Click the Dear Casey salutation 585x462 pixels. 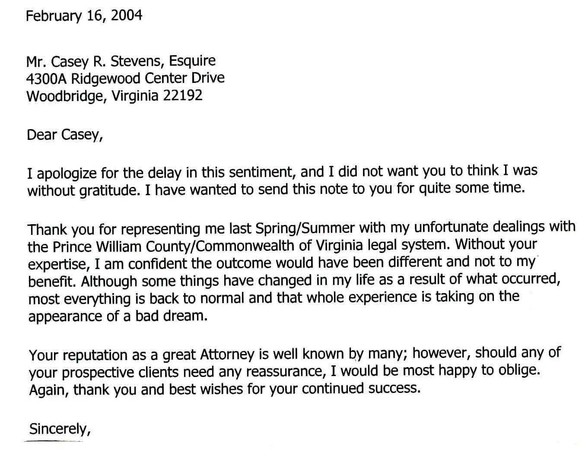pyautogui.click(x=64, y=135)
